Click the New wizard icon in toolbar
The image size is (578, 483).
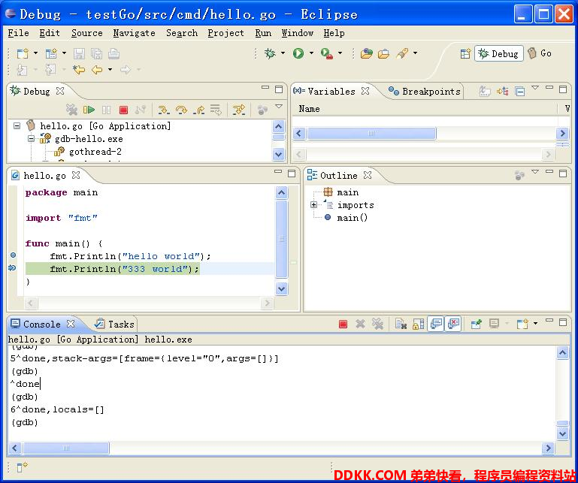coord(23,54)
